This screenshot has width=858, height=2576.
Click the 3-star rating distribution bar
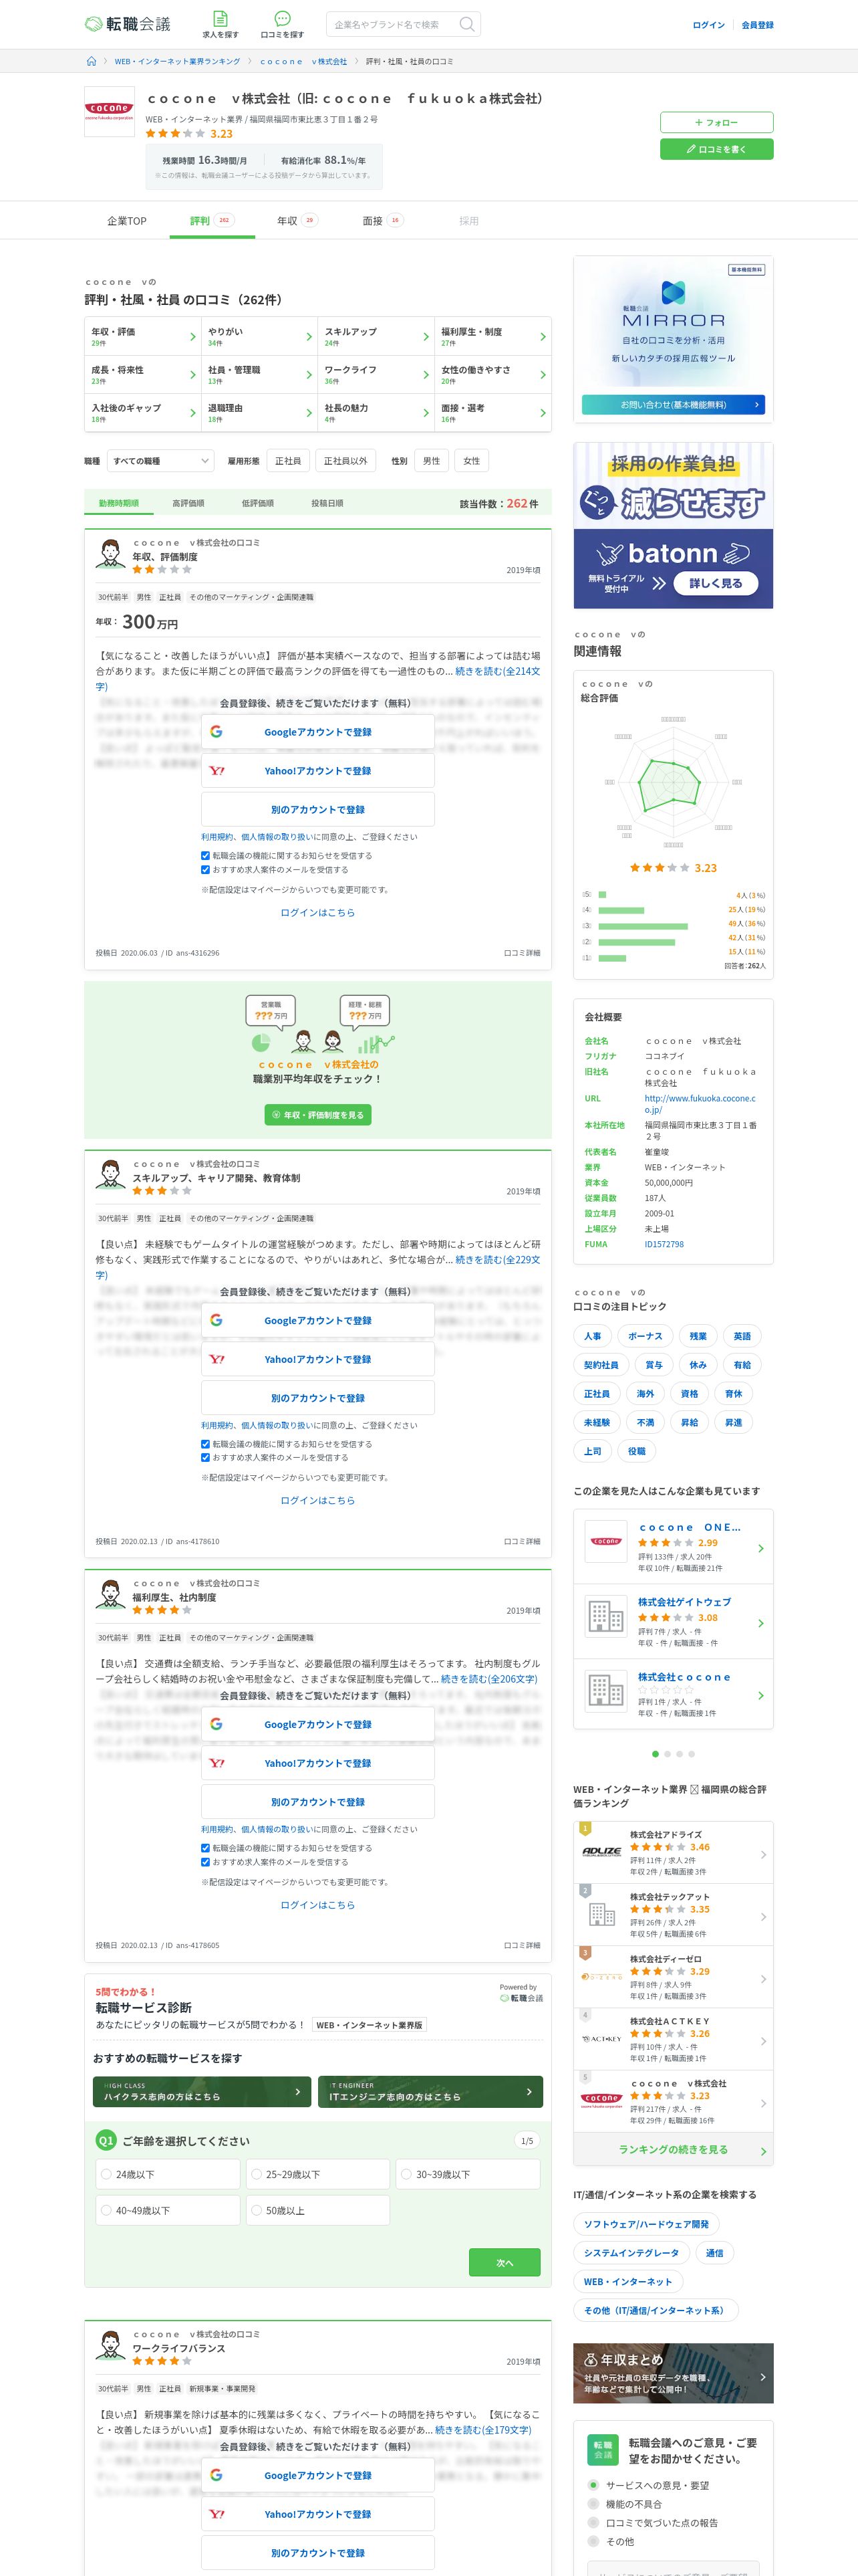click(x=643, y=925)
